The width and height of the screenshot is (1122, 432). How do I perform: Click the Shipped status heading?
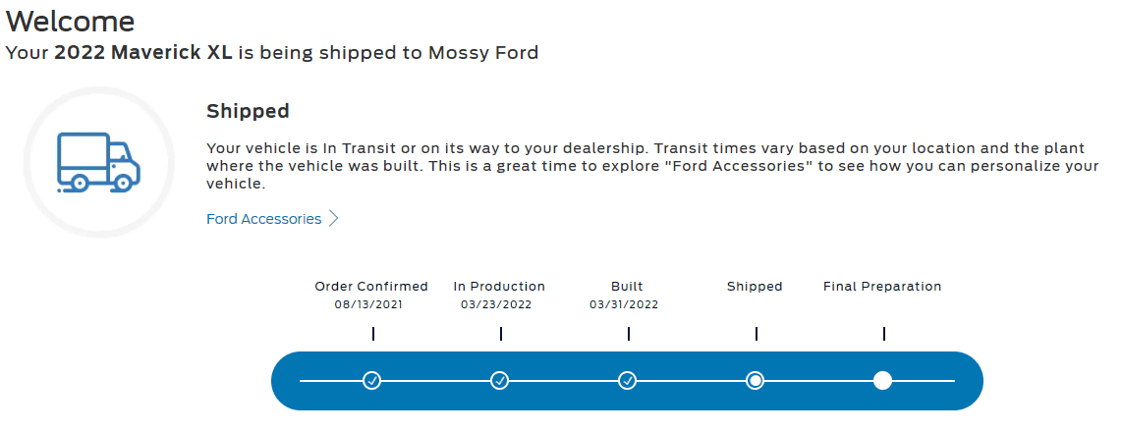[x=248, y=112]
